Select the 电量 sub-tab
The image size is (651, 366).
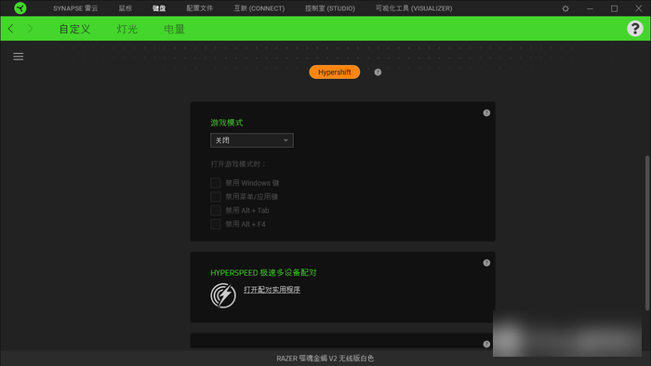pyautogui.click(x=175, y=29)
